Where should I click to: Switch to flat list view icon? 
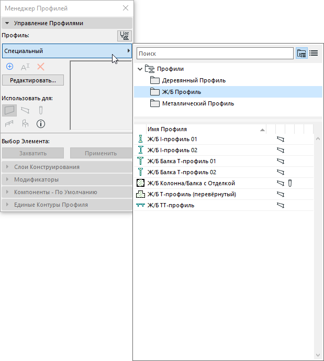point(314,54)
